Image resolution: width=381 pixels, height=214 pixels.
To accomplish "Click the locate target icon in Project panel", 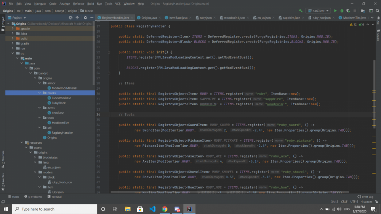I will click(70, 17).
